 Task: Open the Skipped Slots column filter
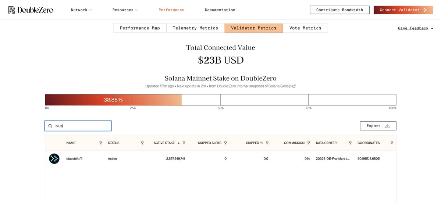(x=225, y=143)
